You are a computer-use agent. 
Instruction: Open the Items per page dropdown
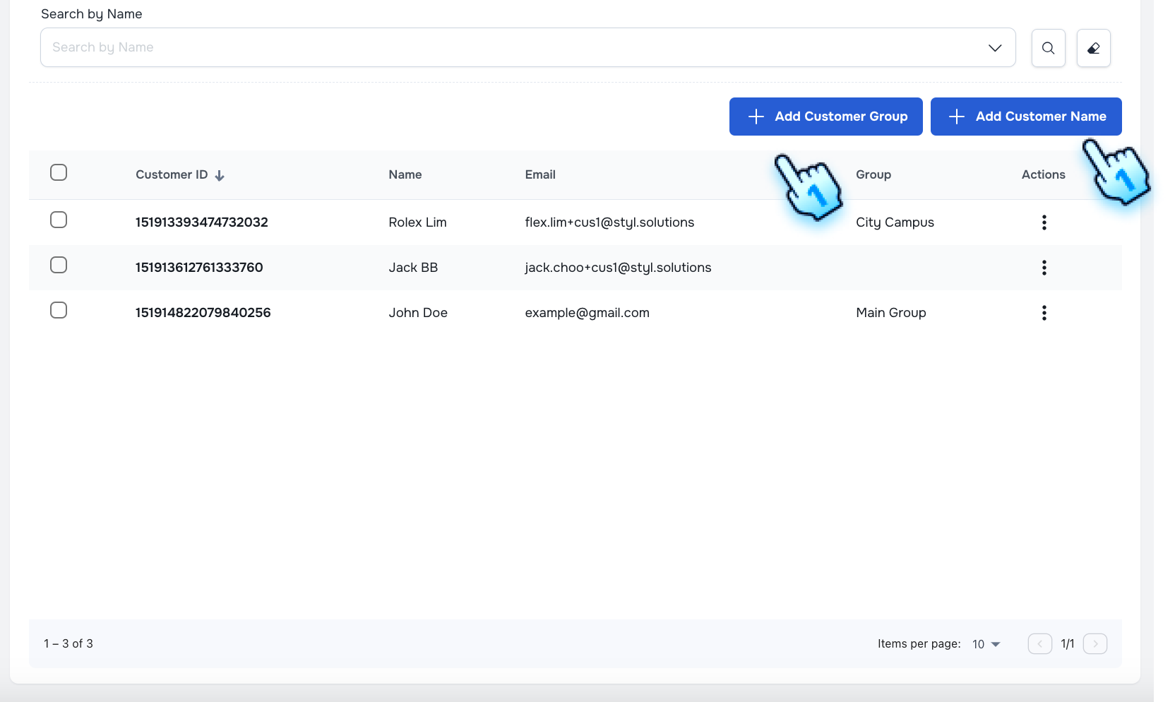click(x=986, y=643)
